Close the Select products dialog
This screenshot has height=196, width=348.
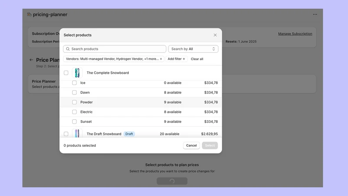215,35
